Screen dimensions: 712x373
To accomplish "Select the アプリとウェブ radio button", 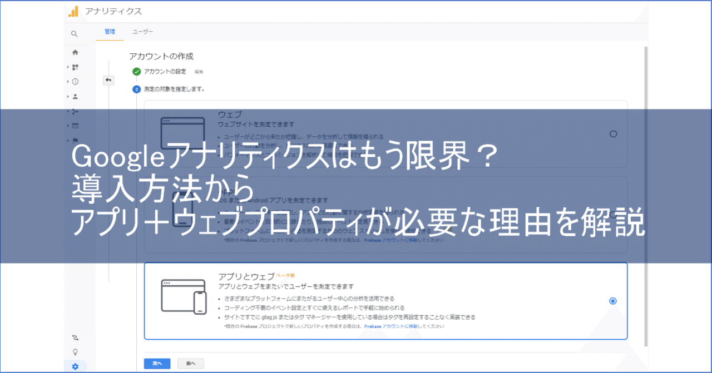I will pos(613,301).
